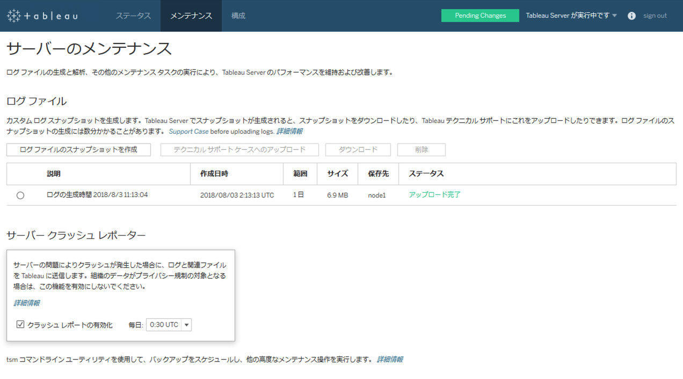Click sign out in the top bar

click(x=655, y=16)
